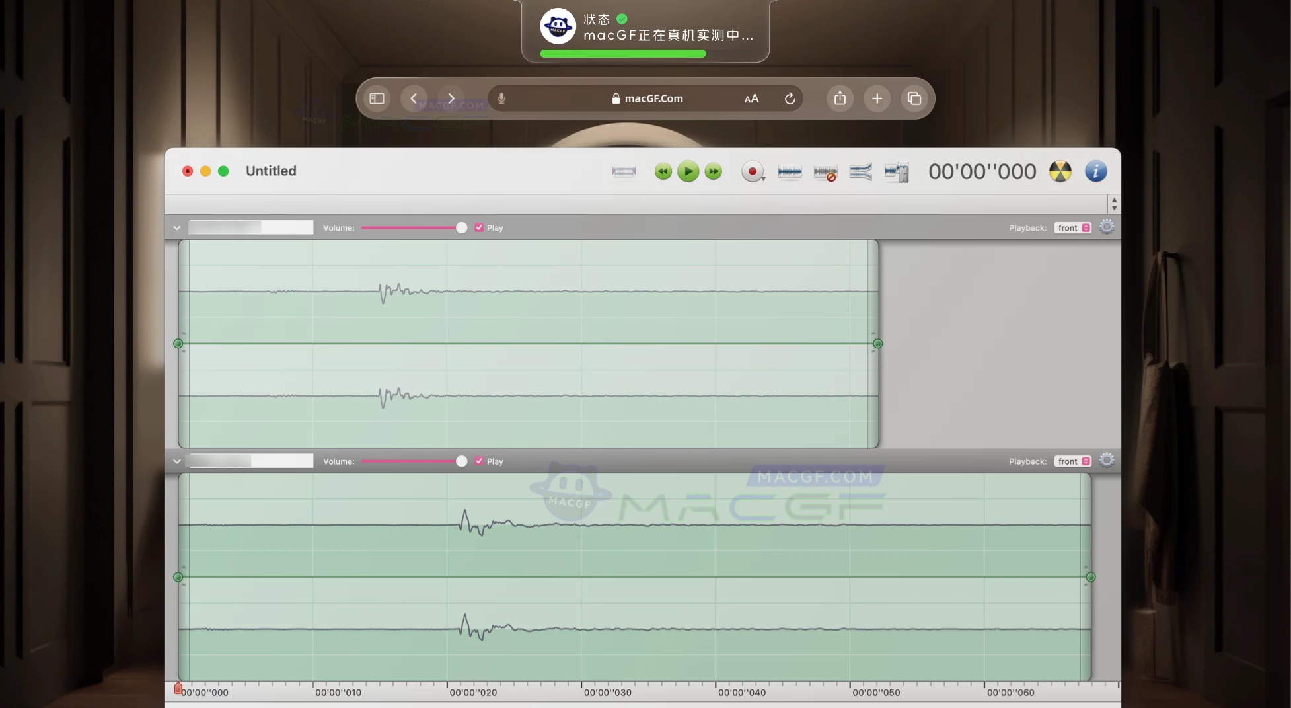Open Safari's tab overview
This screenshot has height=708, width=1291.
point(914,98)
